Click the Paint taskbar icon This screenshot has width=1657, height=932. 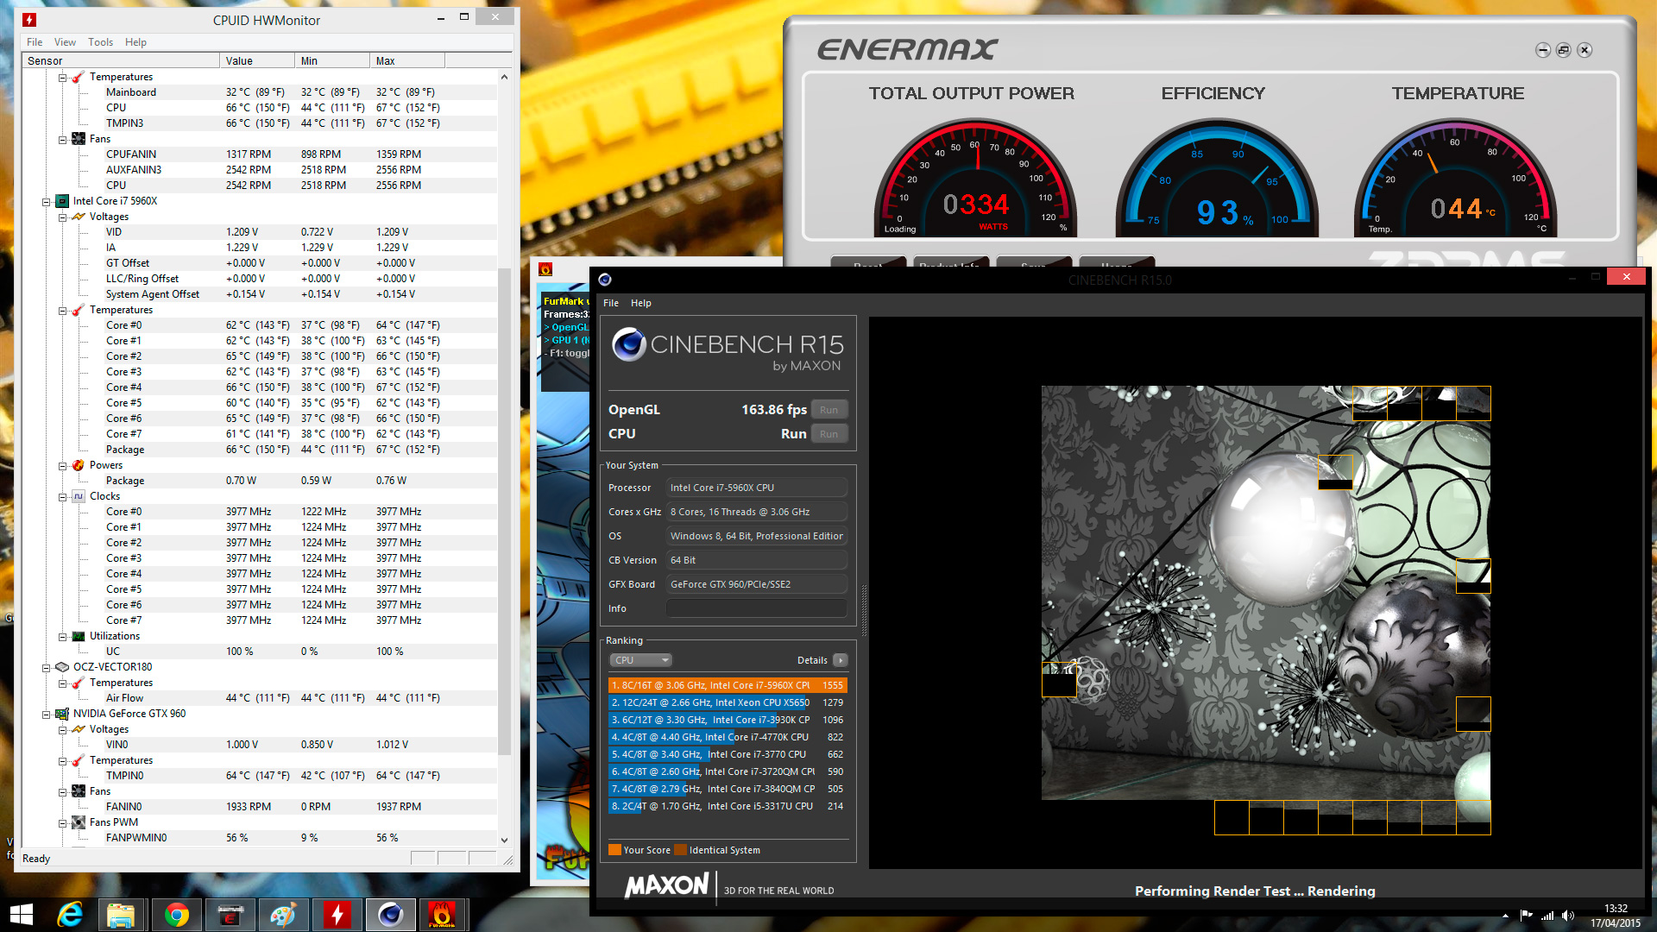283,915
